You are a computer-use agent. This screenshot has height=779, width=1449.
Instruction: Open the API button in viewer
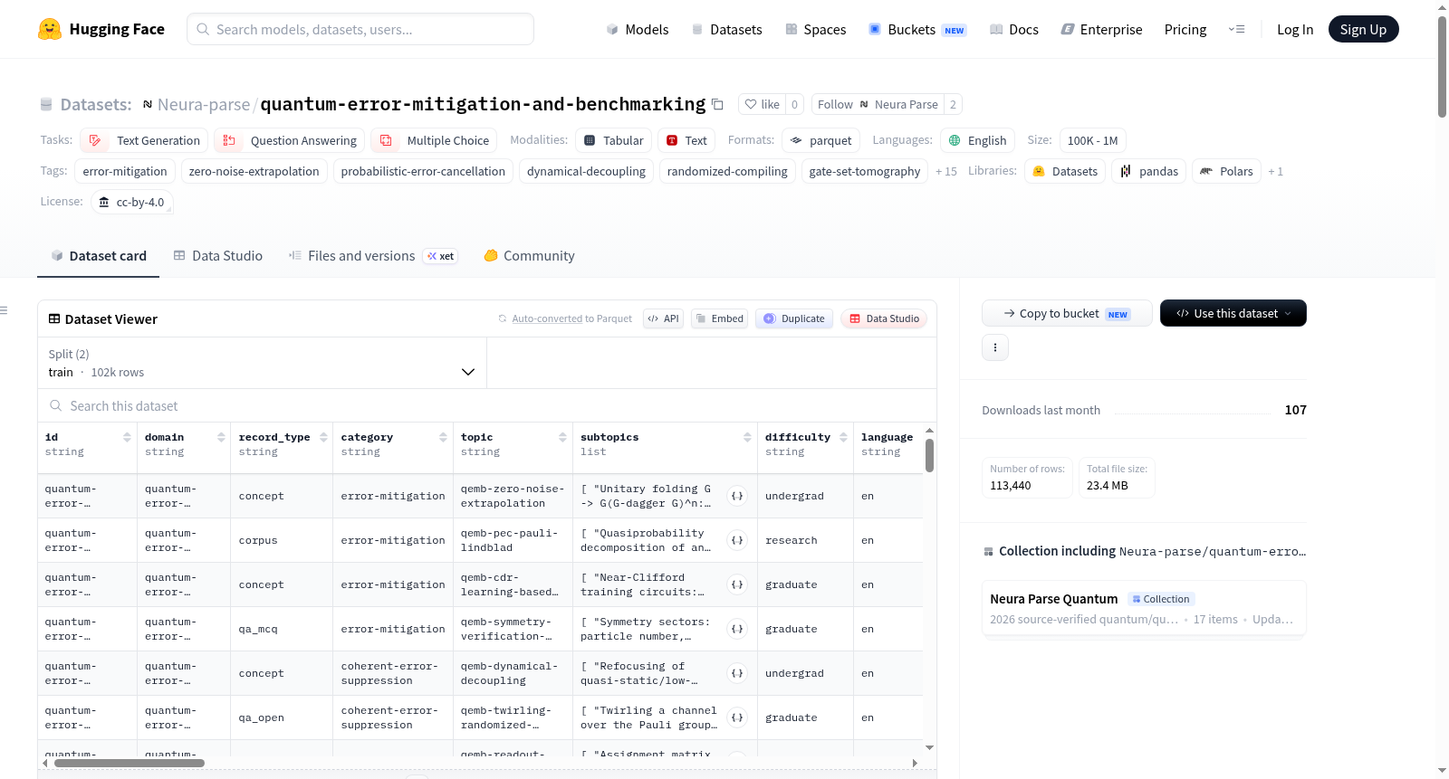point(663,318)
